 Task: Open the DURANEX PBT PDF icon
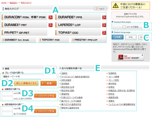coord(50,25)
